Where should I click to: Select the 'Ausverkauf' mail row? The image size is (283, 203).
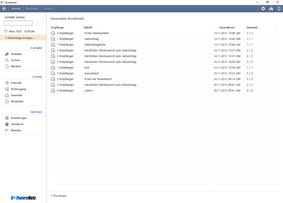tap(91, 73)
